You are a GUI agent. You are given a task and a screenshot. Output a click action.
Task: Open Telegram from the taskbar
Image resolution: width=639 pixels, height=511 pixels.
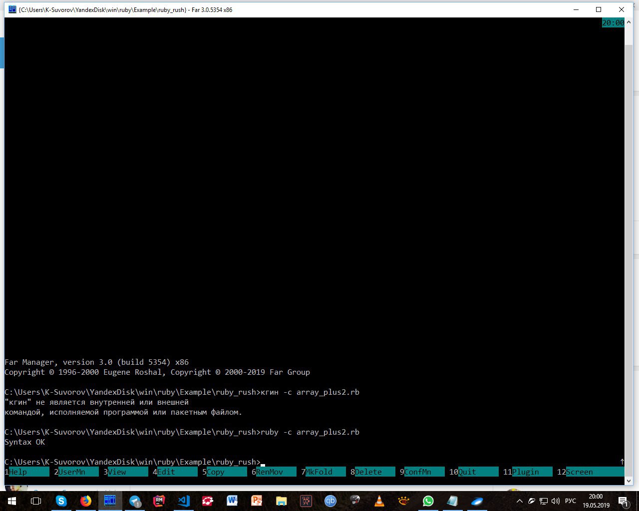(135, 501)
